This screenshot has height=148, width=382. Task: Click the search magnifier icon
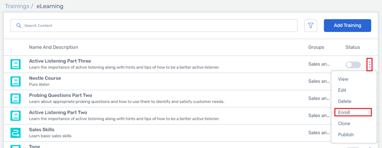click(x=19, y=26)
